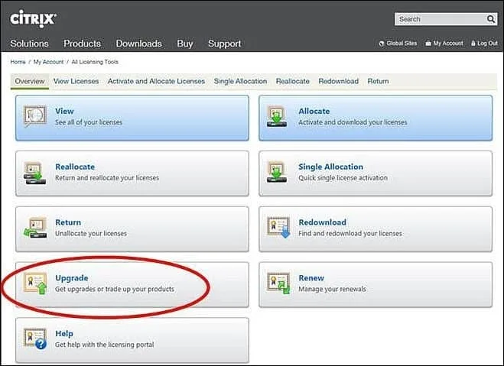Click the Citrix logo
Screen dimensions: 504x366
(x=33, y=18)
